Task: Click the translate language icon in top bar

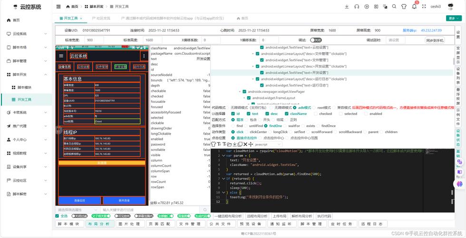Action: (385, 7)
